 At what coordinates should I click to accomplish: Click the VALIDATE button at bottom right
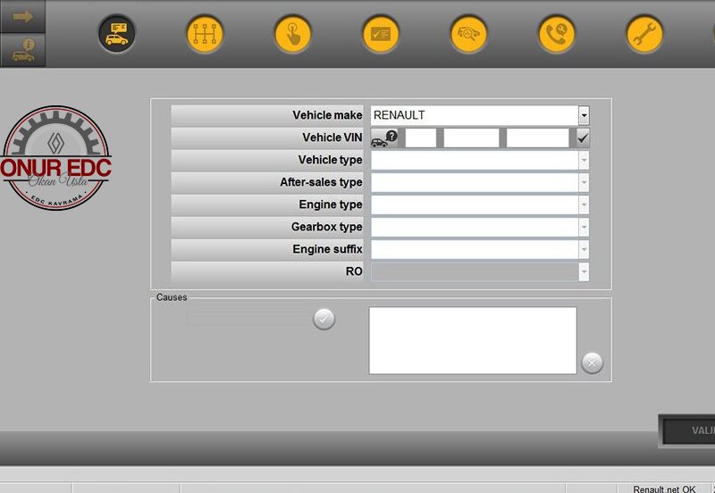(x=688, y=430)
